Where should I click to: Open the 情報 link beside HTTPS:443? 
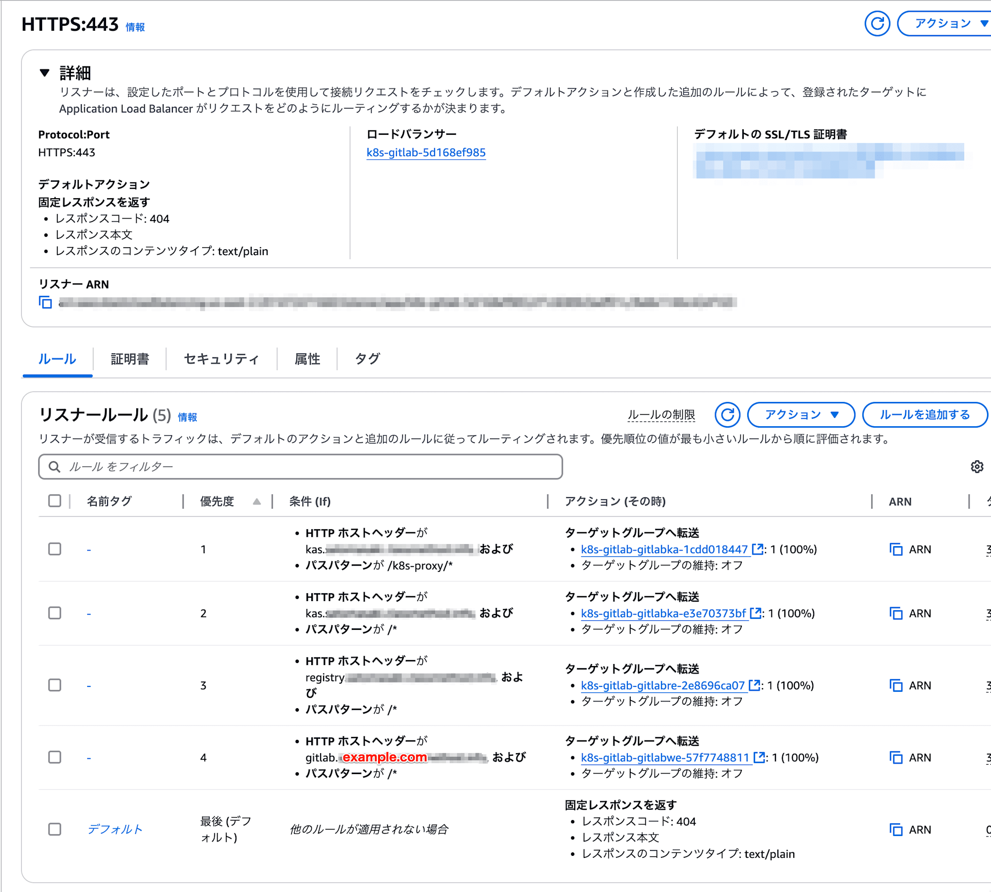tap(135, 27)
